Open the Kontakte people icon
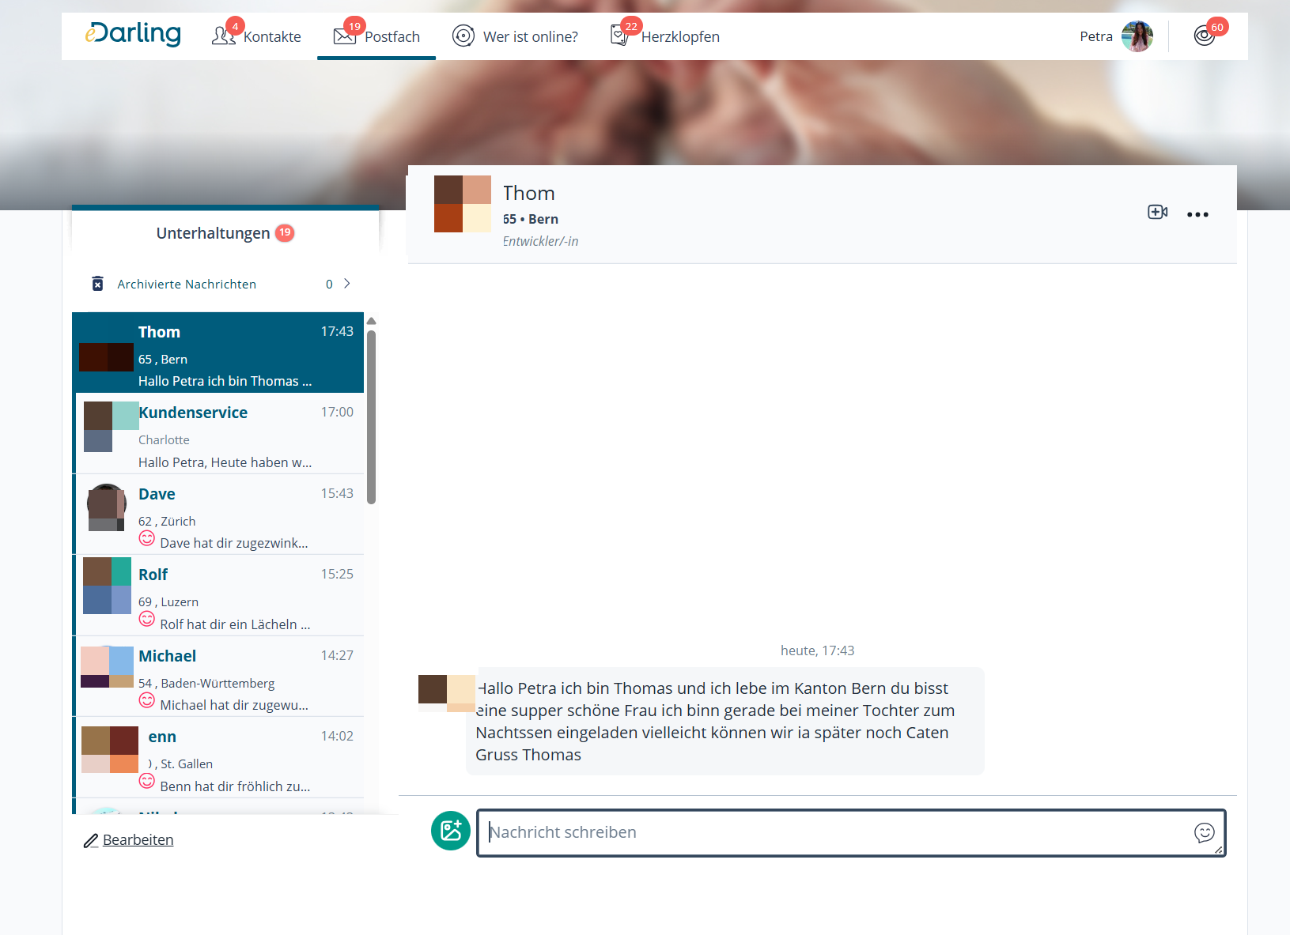This screenshot has height=935, width=1290. 224,36
